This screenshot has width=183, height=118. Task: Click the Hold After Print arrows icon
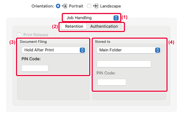pos(82,50)
